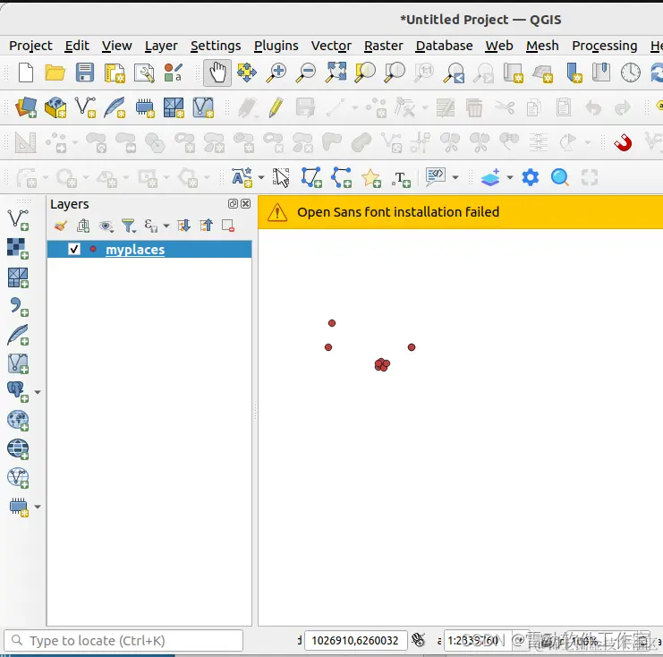This screenshot has height=657, width=663.
Task: Open the Plugins menu
Action: 276,46
